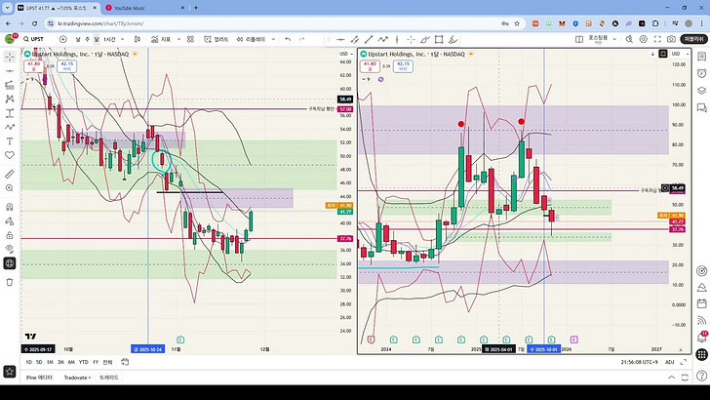Open the 지표 indicators menu

[161, 39]
